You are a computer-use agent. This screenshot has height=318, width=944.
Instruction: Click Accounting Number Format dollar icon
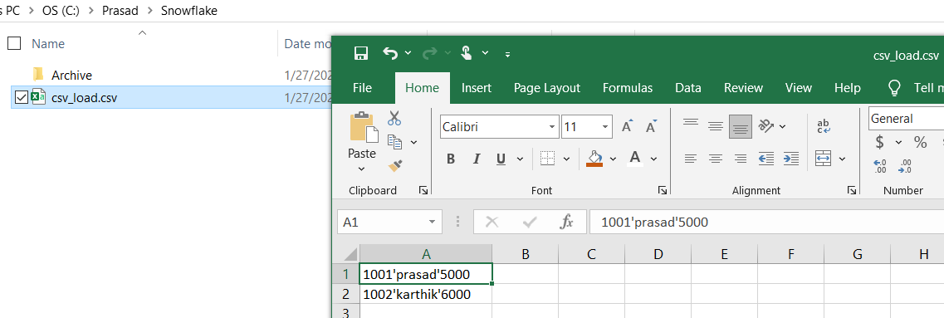(879, 143)
